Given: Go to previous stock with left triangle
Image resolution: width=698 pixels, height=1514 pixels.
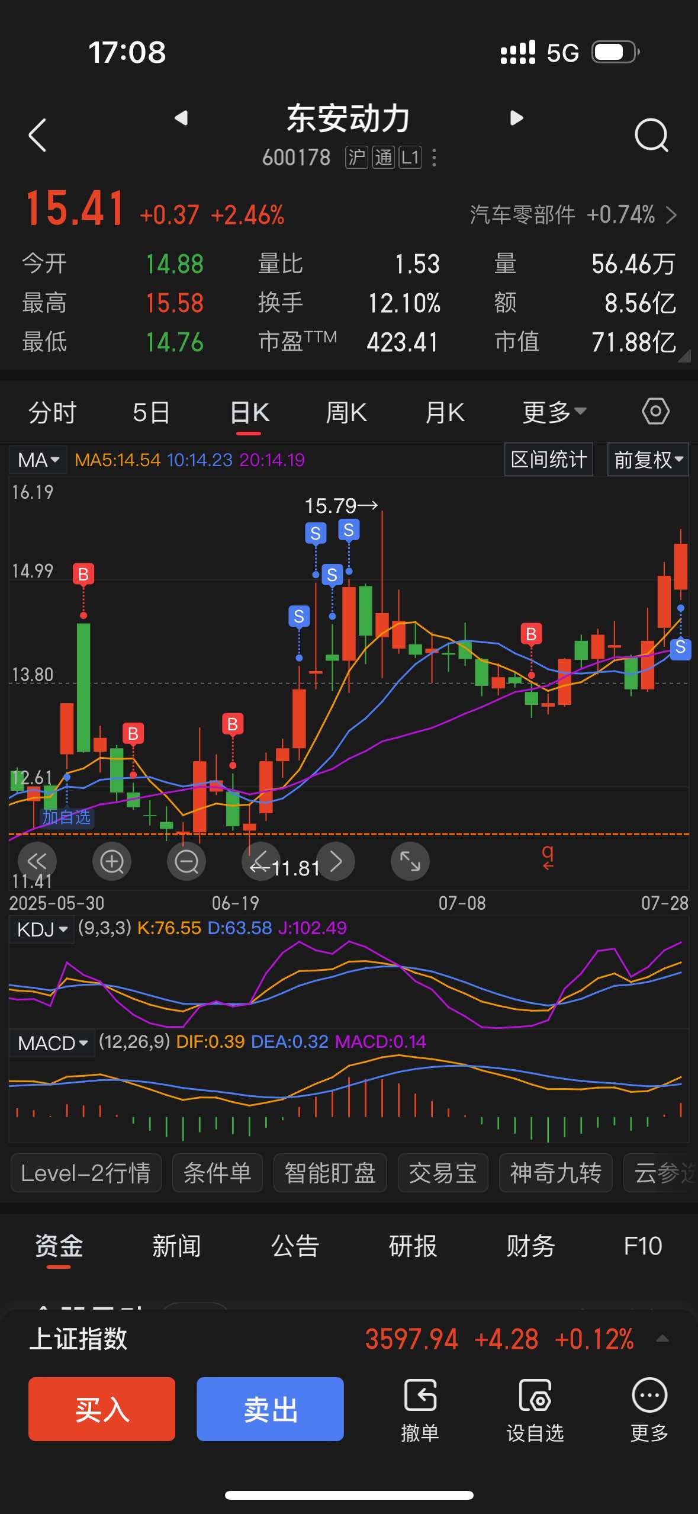Looking at the screenshot, I should point(181,118).
